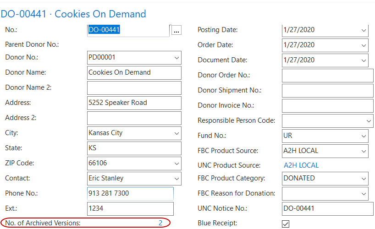375x229 pixels.
Task: Expand the City dropdown arrow
Action: pos(177,133)
